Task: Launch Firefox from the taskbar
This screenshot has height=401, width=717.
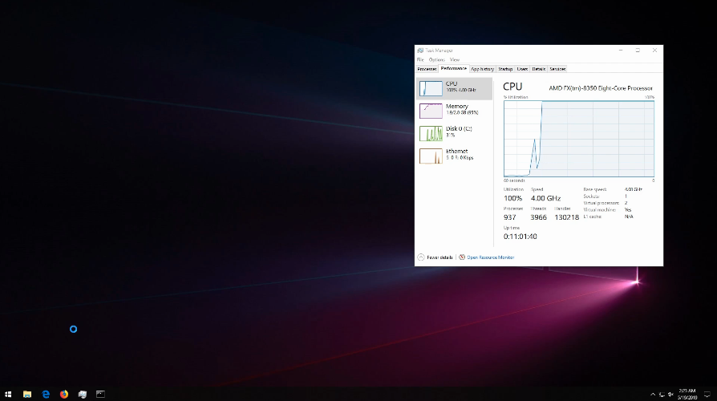Action: click(x=64, y=394)
